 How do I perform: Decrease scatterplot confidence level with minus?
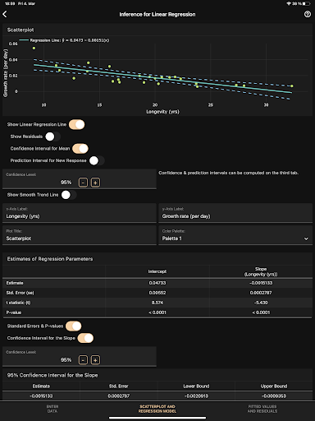tap(83, 183)
